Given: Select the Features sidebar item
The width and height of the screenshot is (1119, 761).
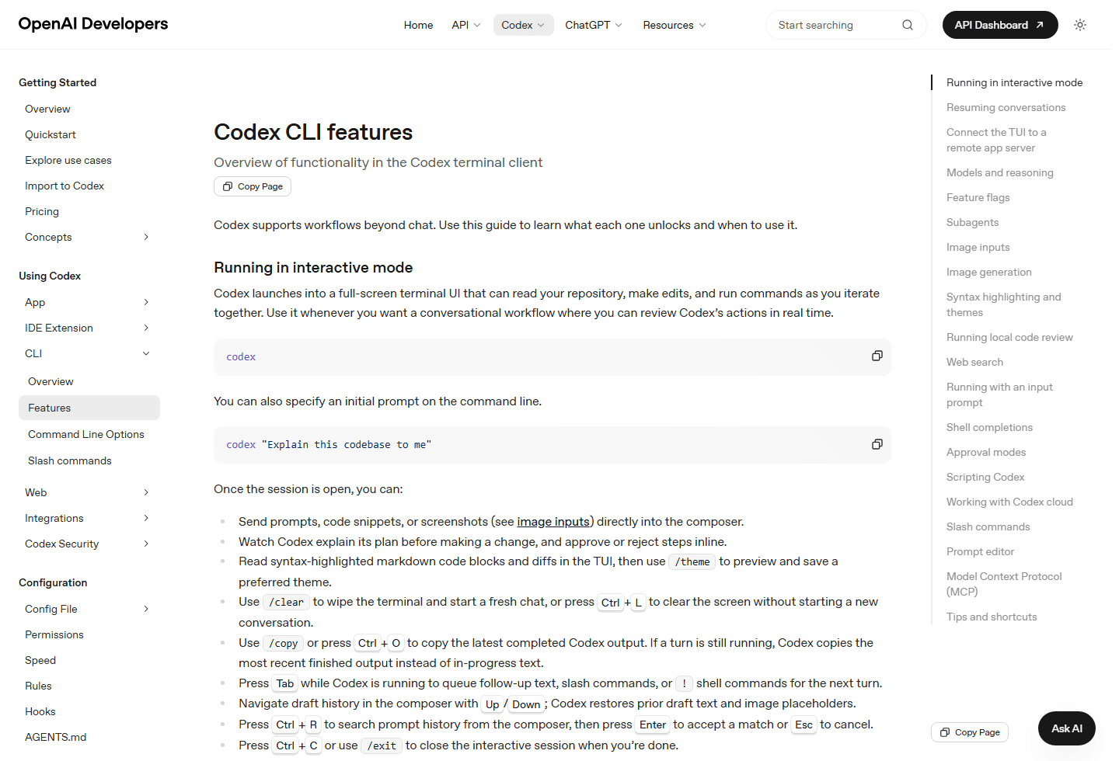Looking at the screenshot, I should pos(89,408).
